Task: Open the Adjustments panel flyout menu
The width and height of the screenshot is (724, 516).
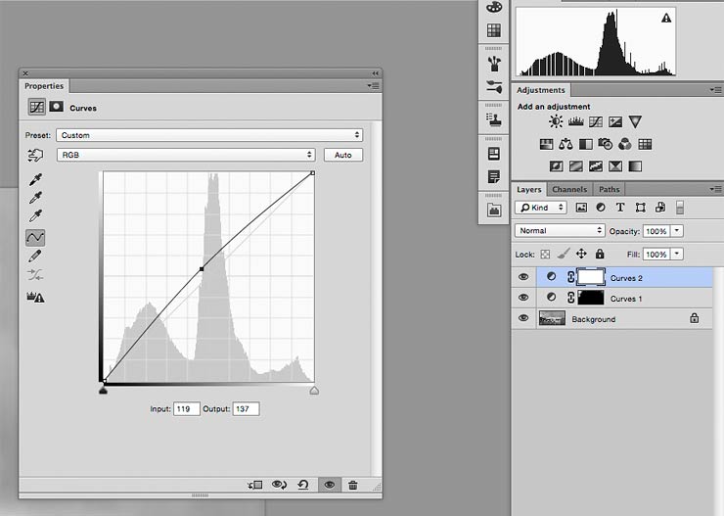Action: coord(715,90)
